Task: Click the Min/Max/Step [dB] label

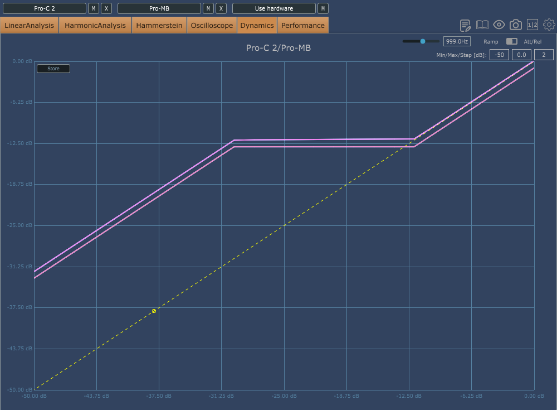Action: [461, 55]
